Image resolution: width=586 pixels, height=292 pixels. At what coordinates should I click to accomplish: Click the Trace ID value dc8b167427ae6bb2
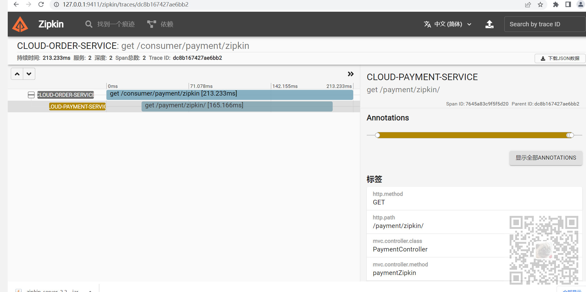pos(197,58)
